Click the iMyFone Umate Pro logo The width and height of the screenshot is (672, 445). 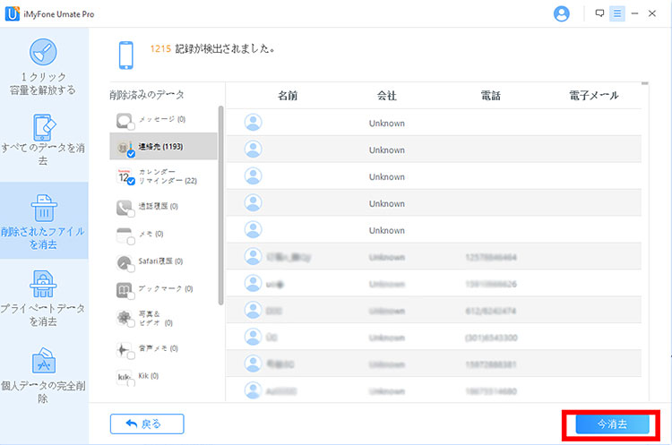[x=12, y=13]
